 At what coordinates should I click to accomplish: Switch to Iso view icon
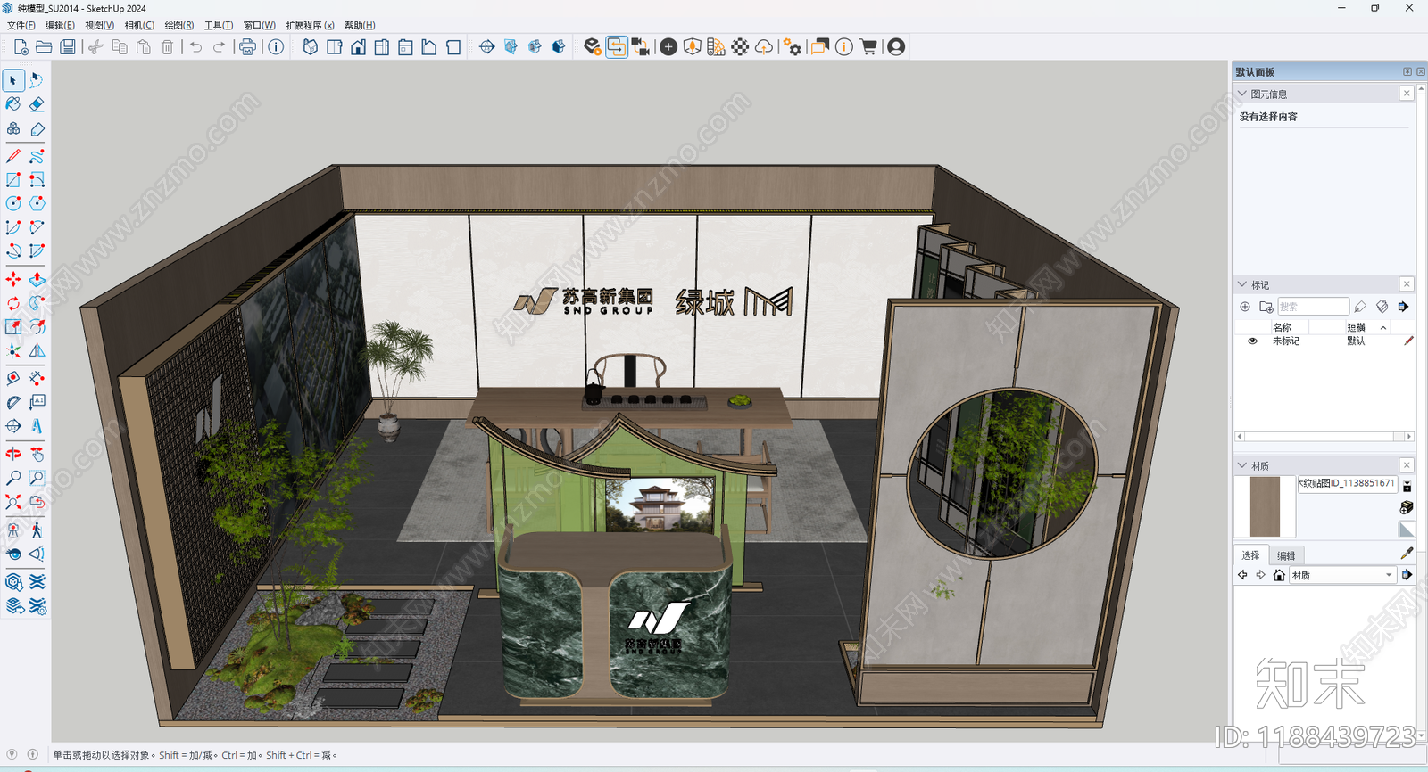(310, 47)
